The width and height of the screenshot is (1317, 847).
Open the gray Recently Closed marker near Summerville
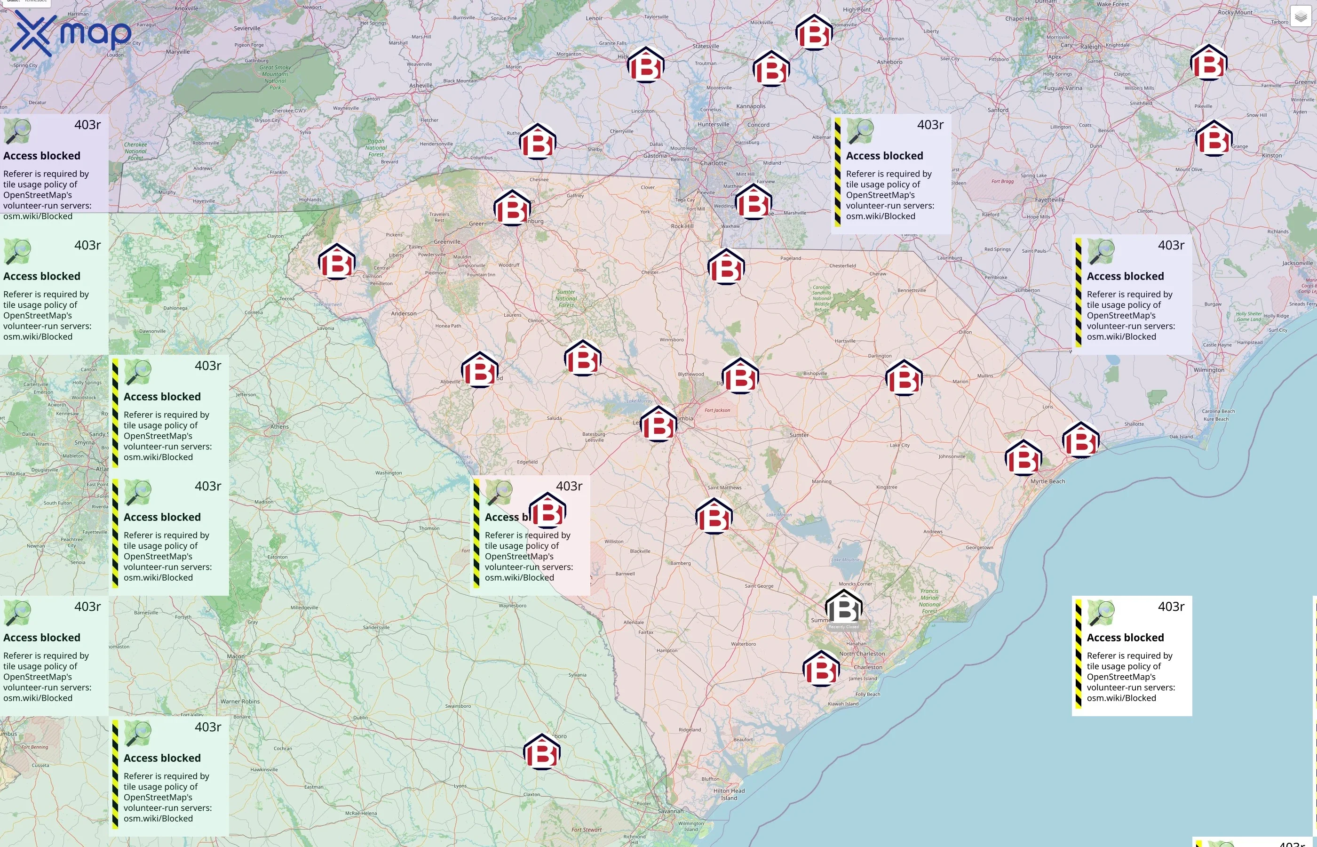pyautogui.click(x=844, y=608)
